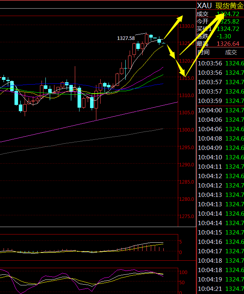Click the 今开 label in quote panel
The image size is (244, 294).
click(202, 22)
